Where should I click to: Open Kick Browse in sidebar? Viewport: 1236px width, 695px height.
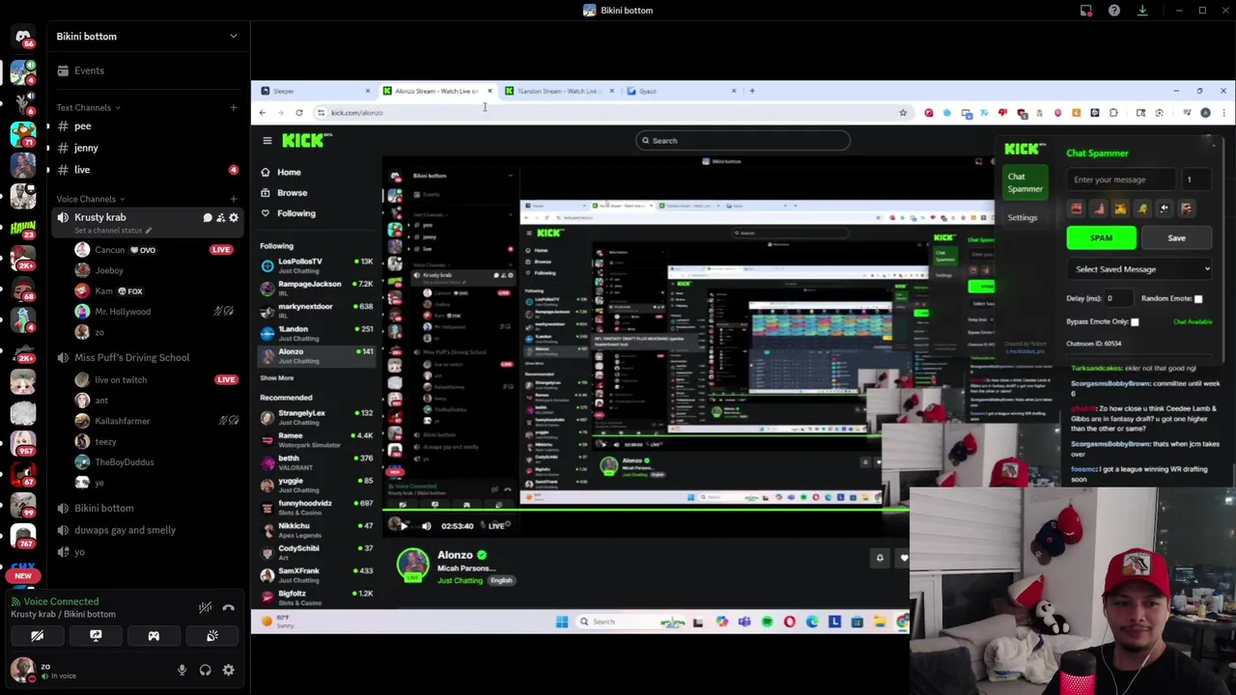click(292, 193)
